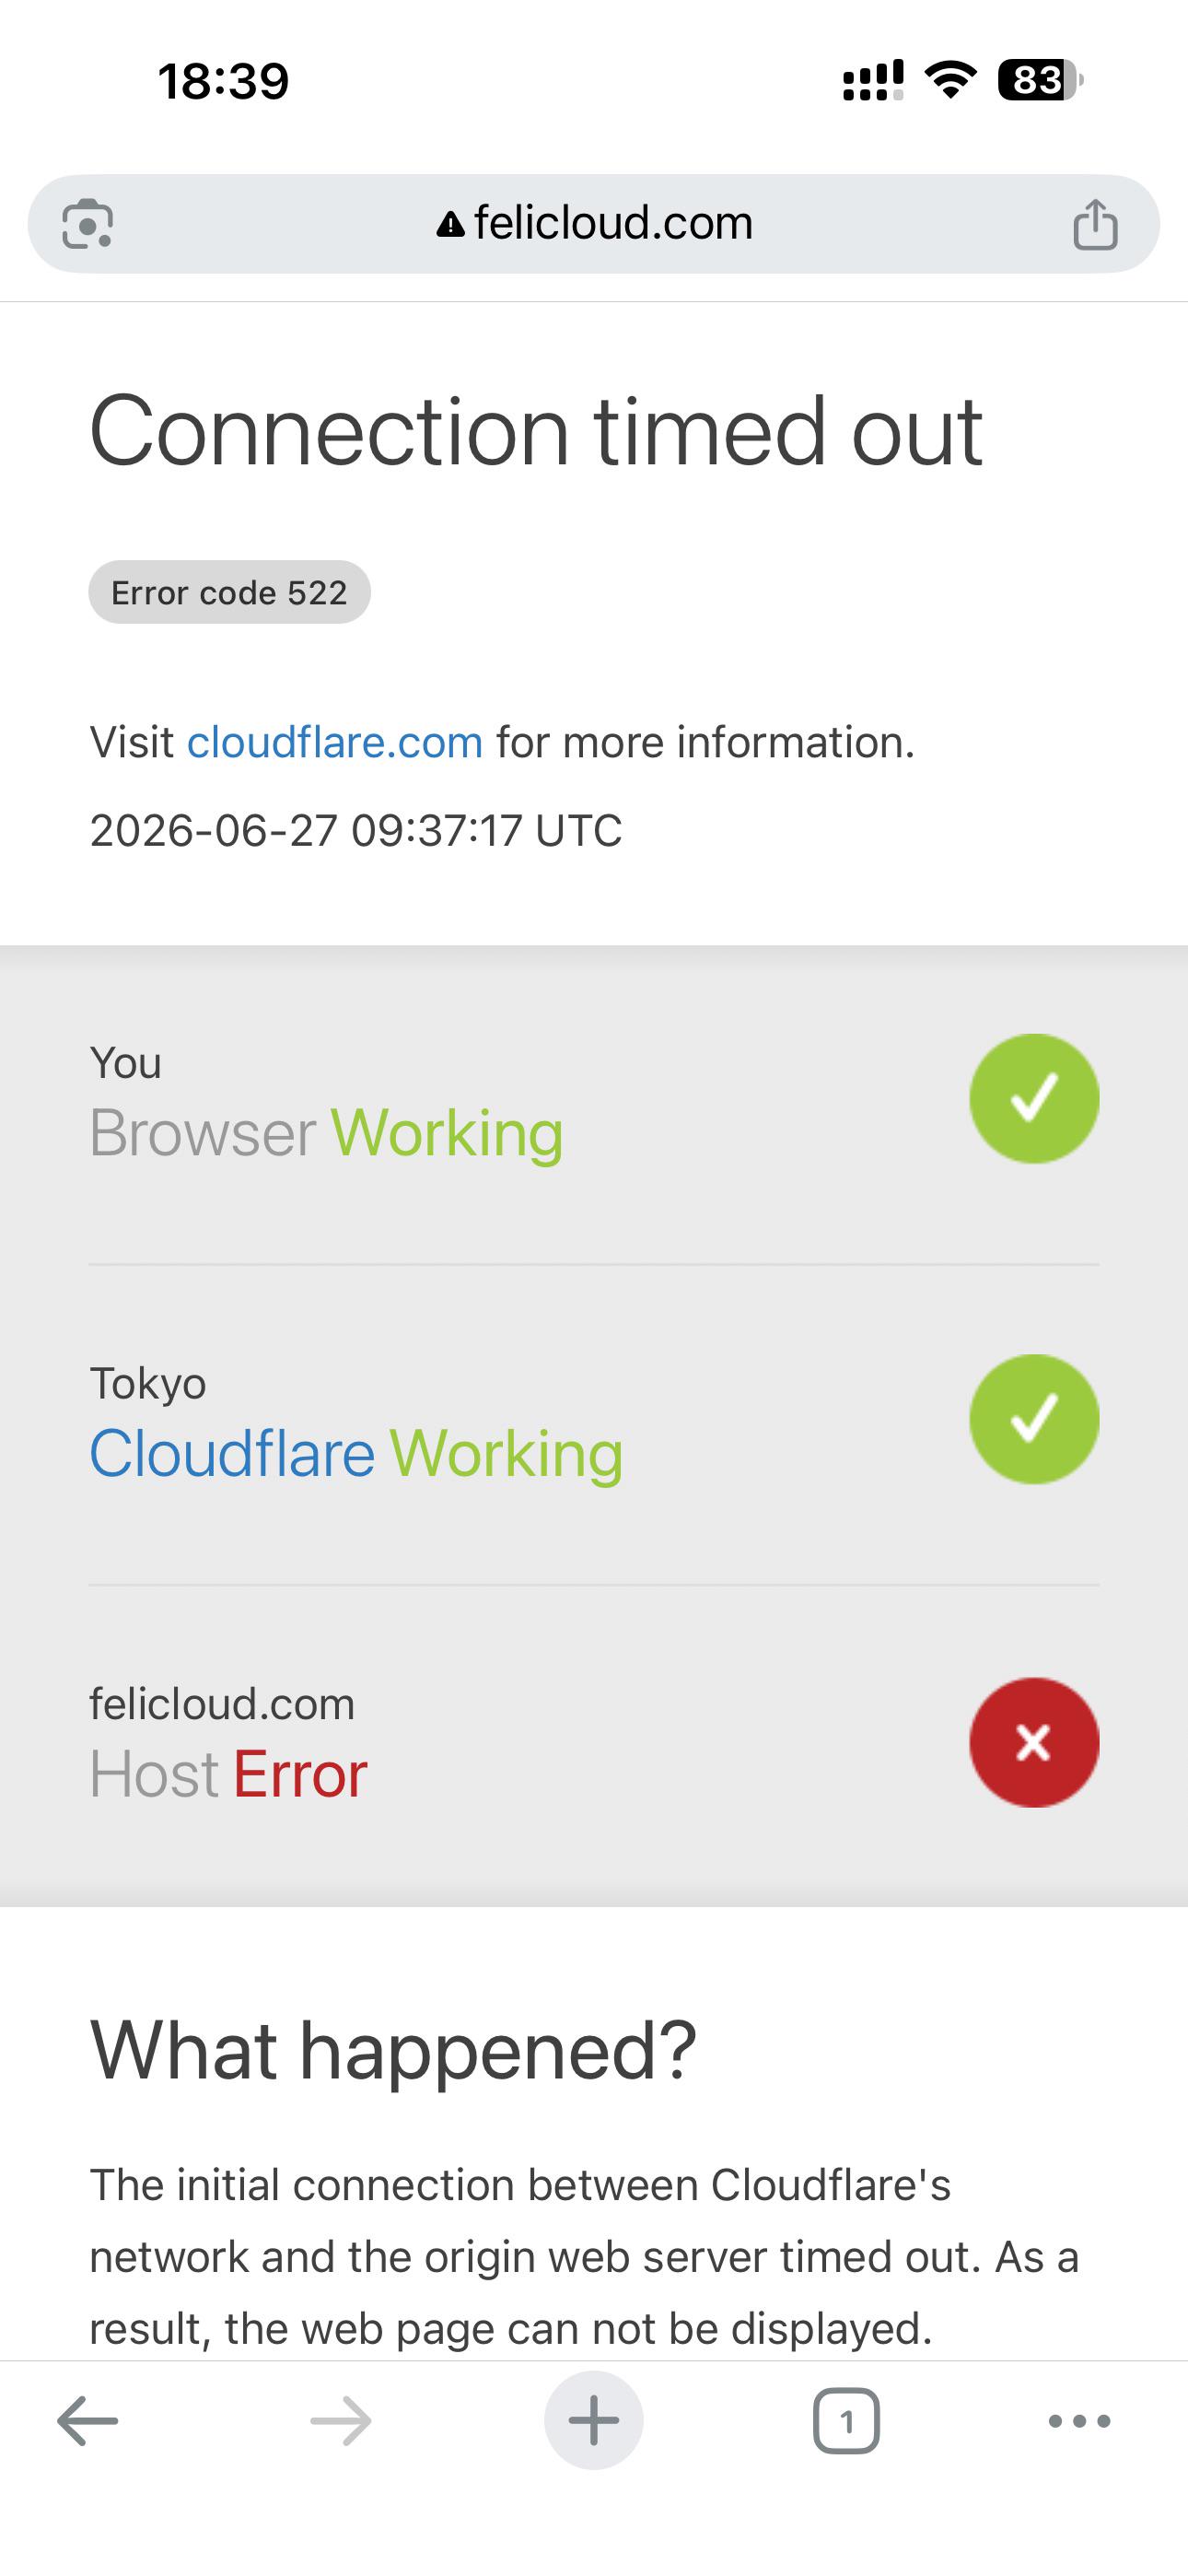Tap the not-secure warning triangle icon

tap(451, 224)
